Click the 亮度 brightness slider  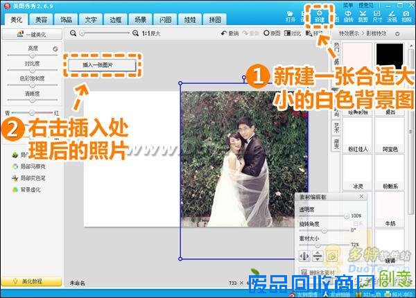pos(32,55)
